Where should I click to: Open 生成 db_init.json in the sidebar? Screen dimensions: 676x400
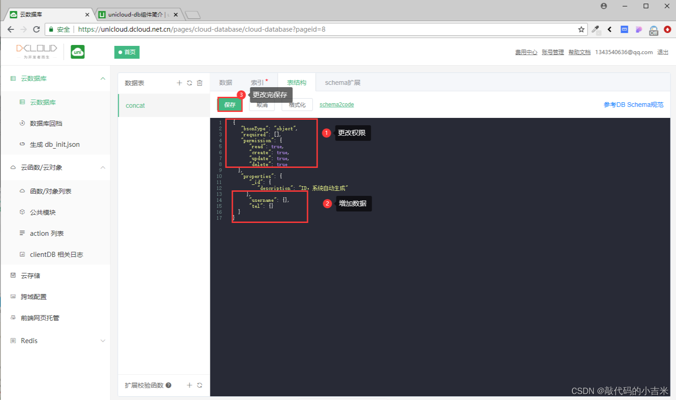click(55, 144)
